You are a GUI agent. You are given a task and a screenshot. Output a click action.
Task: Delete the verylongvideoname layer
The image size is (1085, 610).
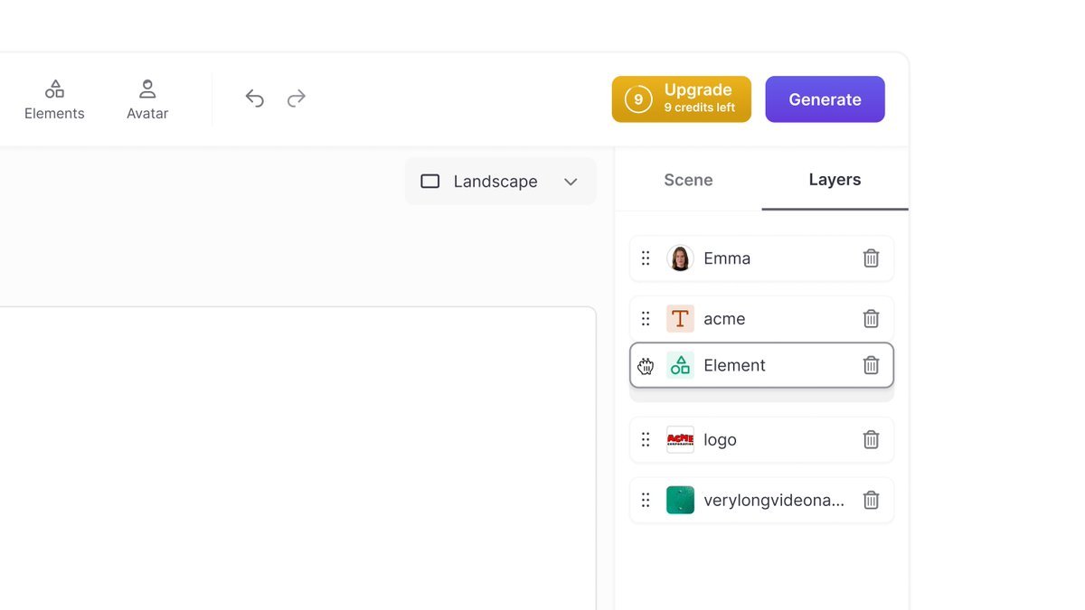pos(871,500)
